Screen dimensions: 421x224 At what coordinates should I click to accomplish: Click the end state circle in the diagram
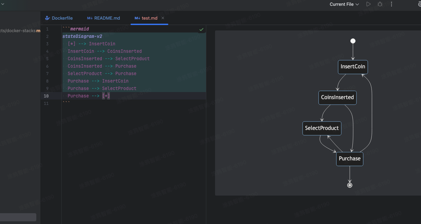click(350, 185)
